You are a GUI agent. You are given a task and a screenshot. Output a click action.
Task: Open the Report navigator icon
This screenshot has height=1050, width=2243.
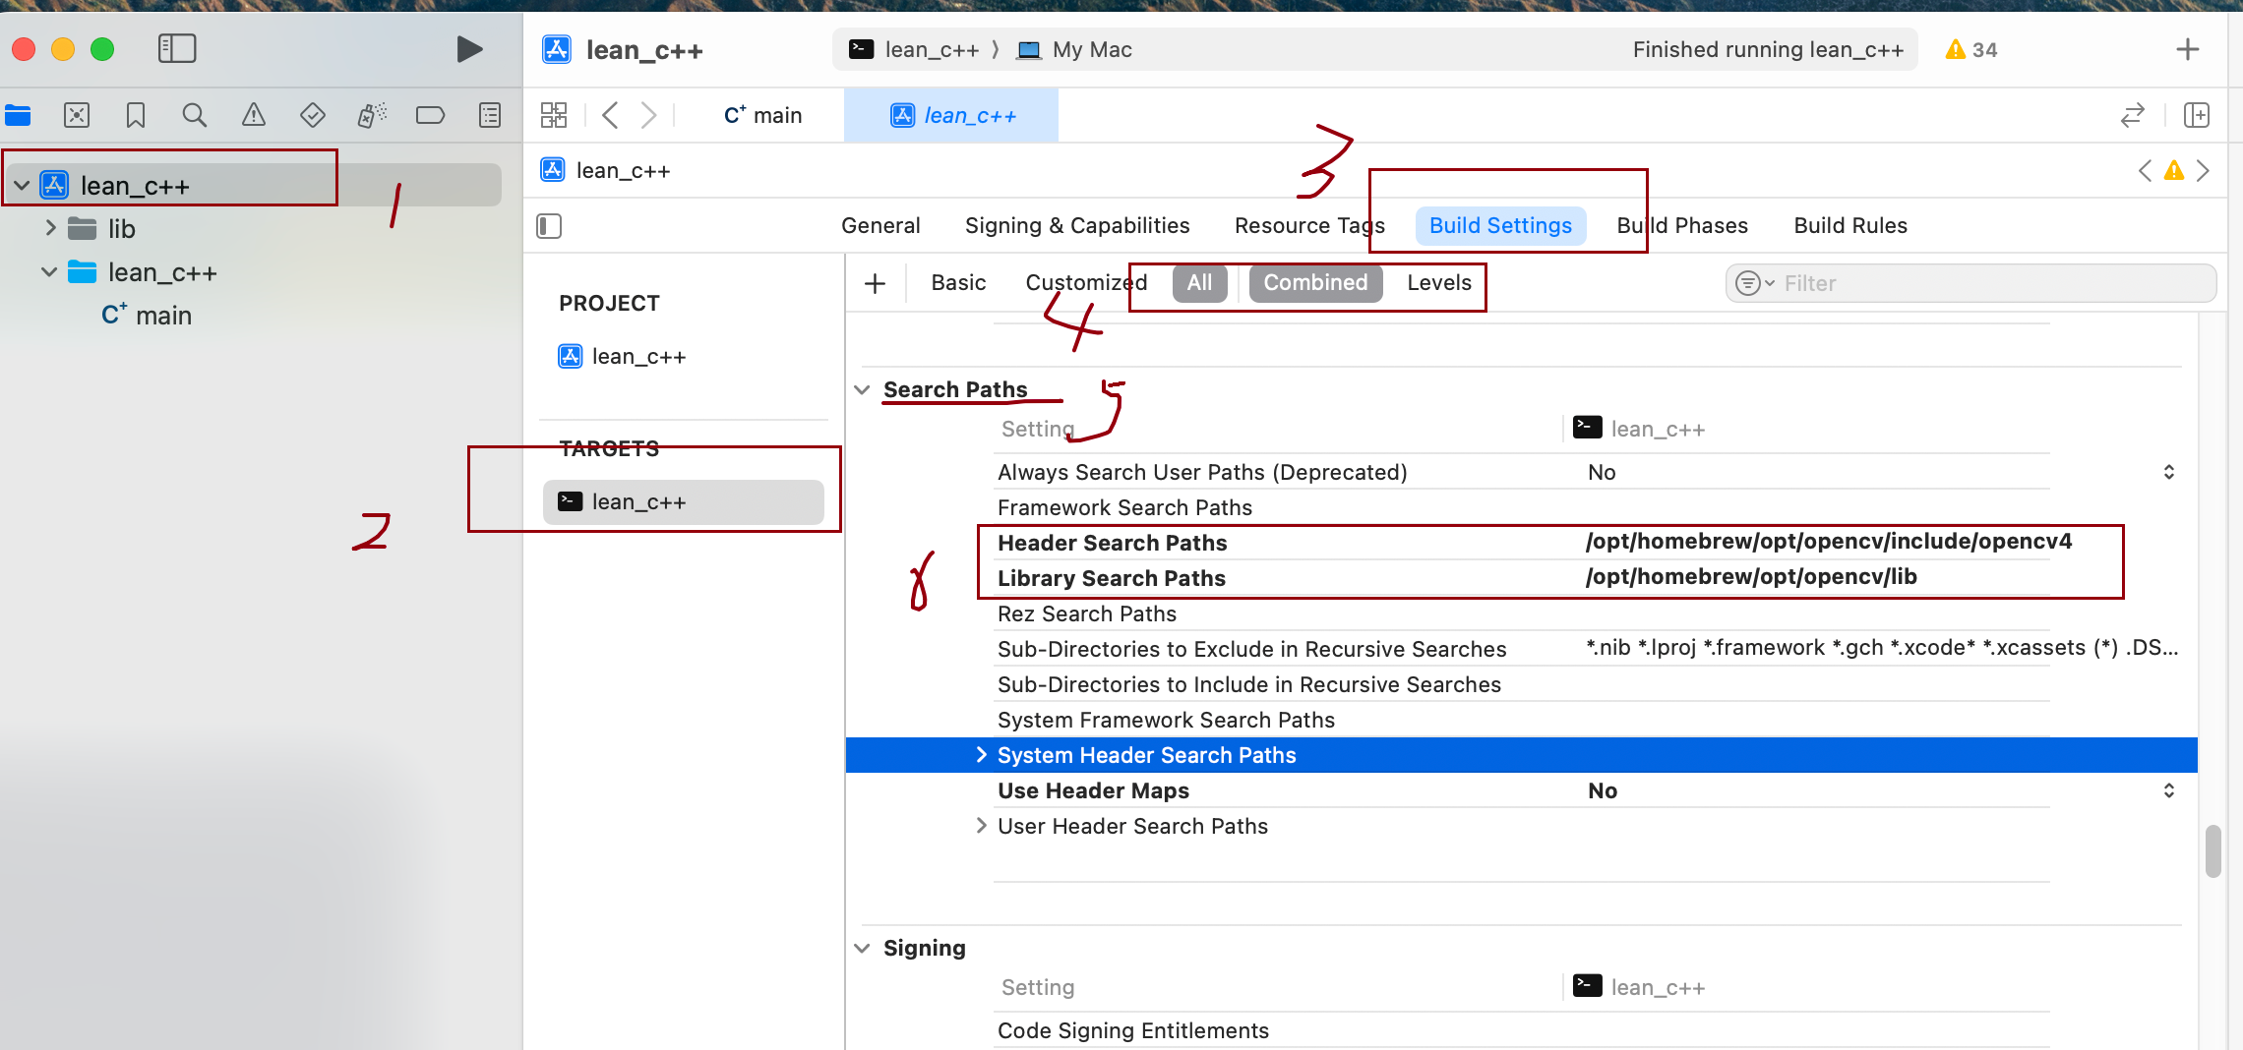tap(489, 116)
